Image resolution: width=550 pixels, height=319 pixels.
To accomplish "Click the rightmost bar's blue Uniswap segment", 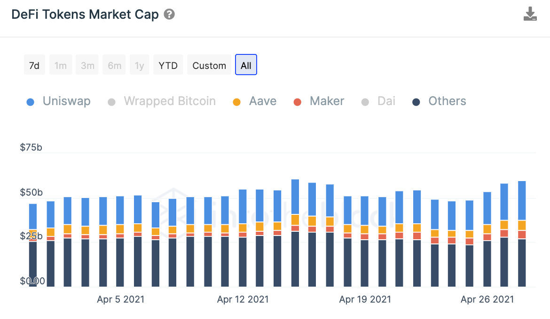I will 522,200.
